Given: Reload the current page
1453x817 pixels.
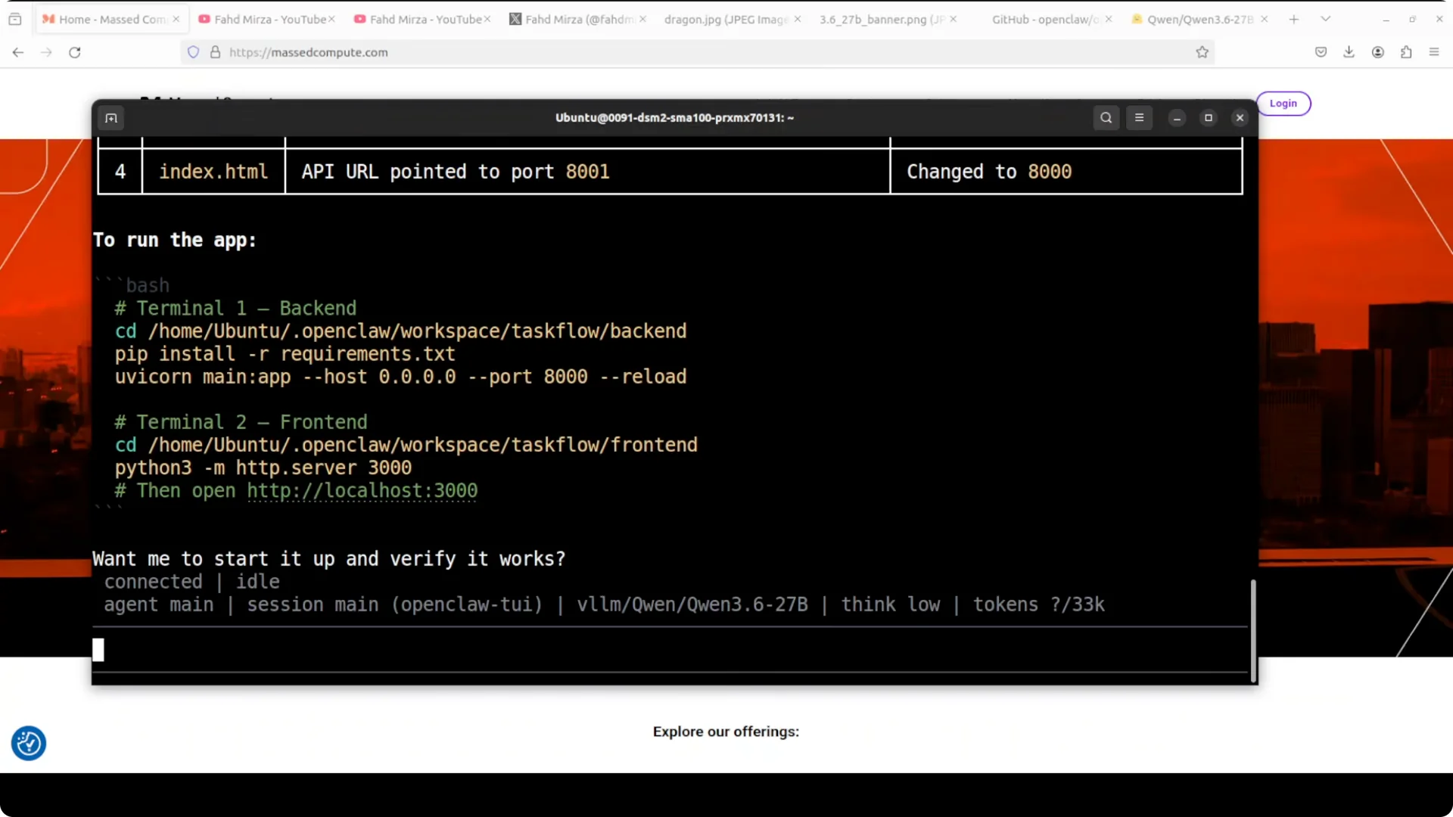Looking at the screenshot, I should (75, 52).
